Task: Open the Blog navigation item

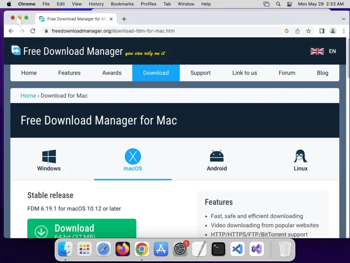Action: 323,73
